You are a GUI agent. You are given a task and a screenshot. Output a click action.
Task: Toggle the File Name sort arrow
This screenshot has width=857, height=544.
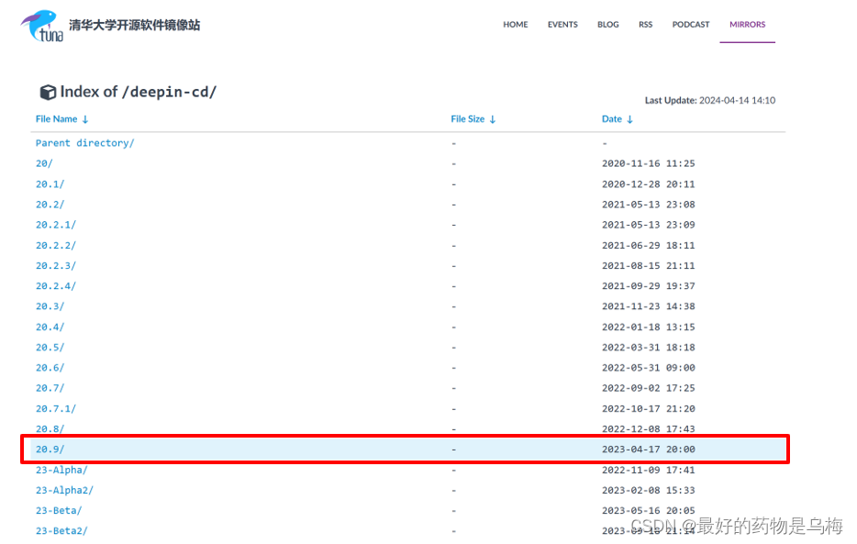pyautogui.click(x=84, y=119)
